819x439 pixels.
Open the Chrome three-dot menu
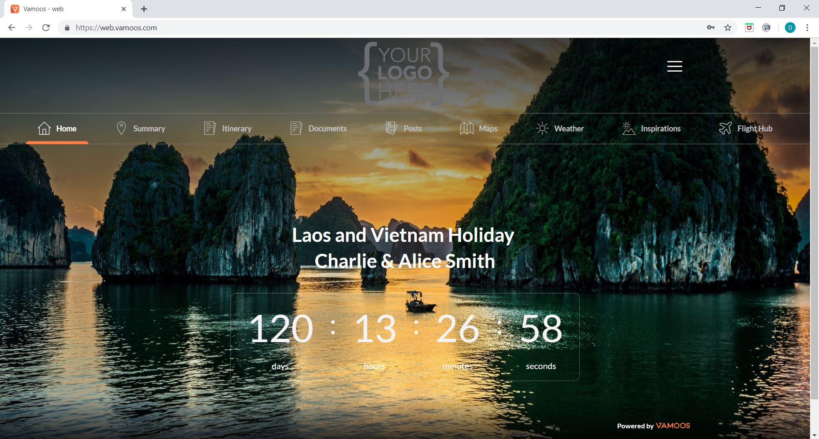pos(807,28)
